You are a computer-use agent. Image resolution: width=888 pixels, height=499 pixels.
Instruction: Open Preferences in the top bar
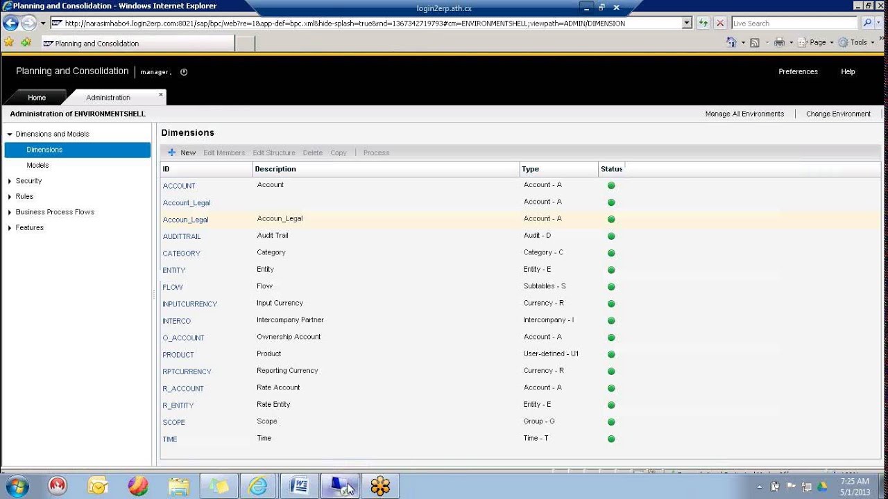pyautogui.click(x=798, y=71)
